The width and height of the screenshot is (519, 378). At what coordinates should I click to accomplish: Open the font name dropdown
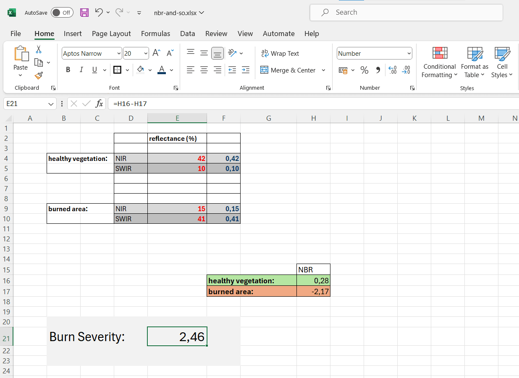tap(119, 54)
